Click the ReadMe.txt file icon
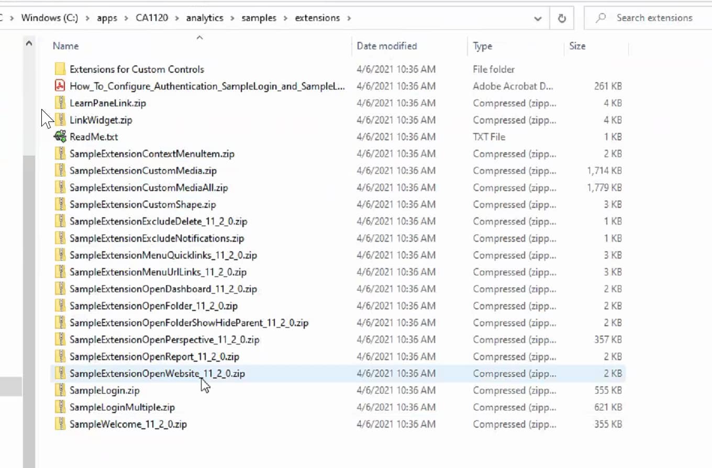Image resolution: width=712 pixels, height=468 pixels. tap(60, 137)
